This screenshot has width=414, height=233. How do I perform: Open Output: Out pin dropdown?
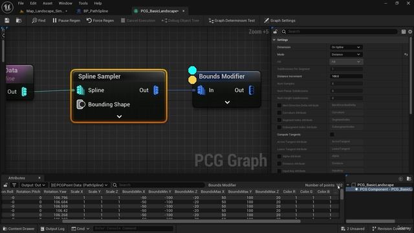[x=33, y=185]
